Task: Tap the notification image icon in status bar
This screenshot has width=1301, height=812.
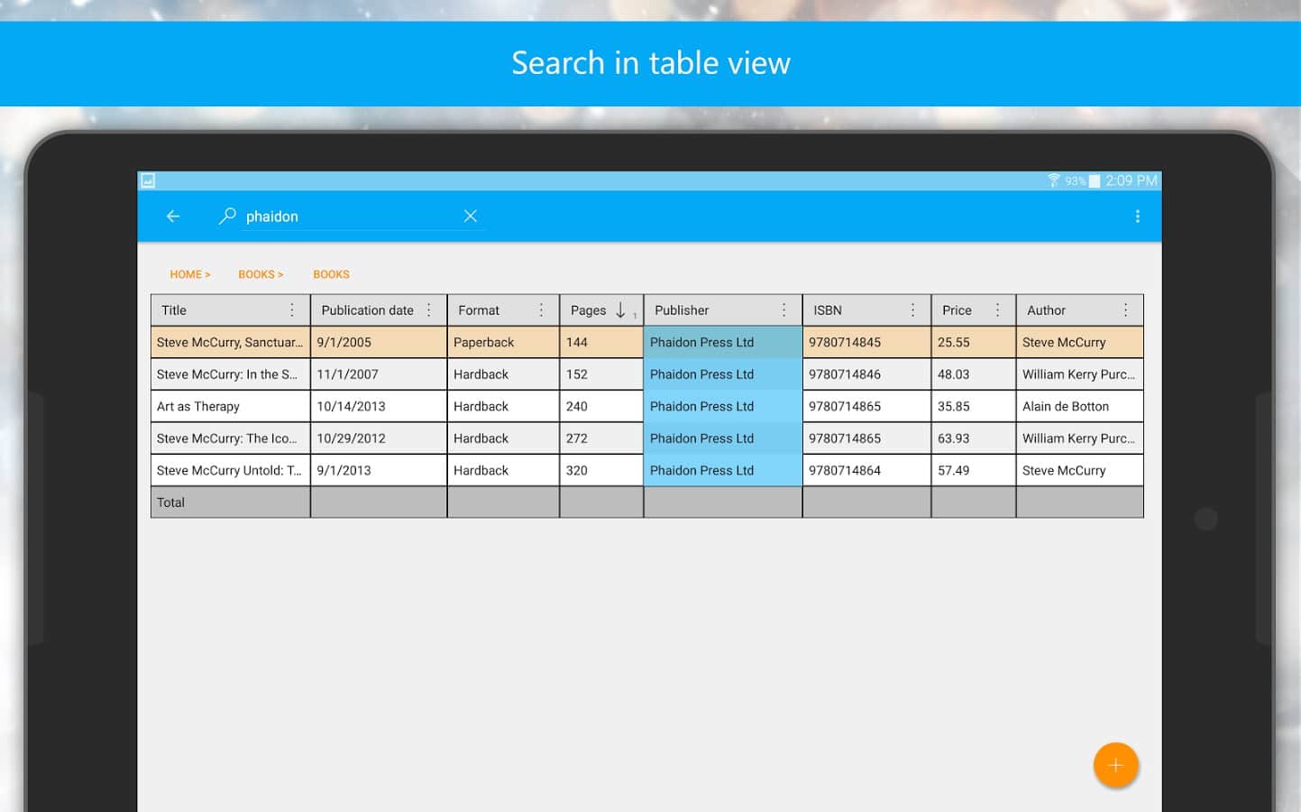Action: (x=148, y=180)
